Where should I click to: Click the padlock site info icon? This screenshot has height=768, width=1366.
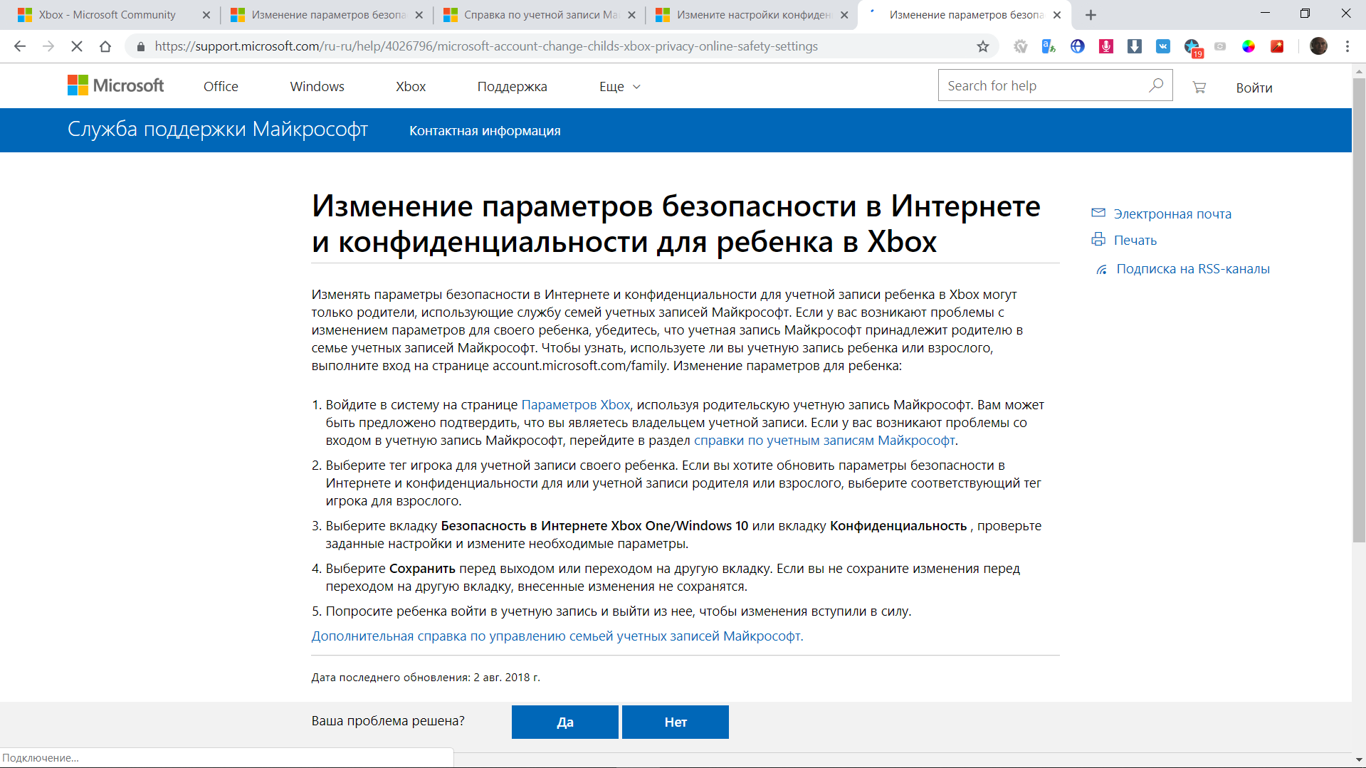[141, 46]
